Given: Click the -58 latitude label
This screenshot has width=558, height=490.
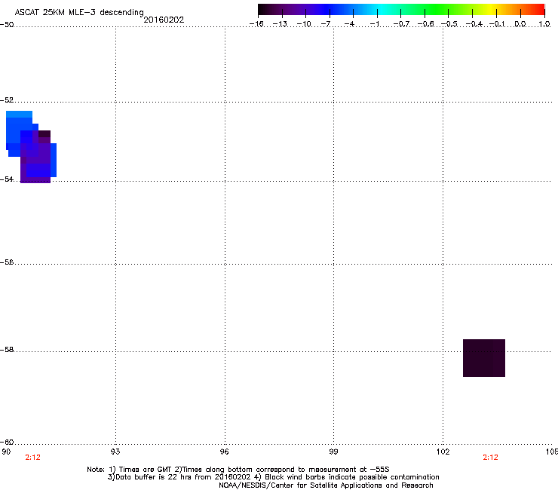Looking at the screenshot, I should tap(7, 350).
